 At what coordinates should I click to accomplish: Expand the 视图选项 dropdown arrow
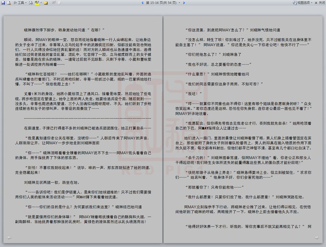coord(311,3)
